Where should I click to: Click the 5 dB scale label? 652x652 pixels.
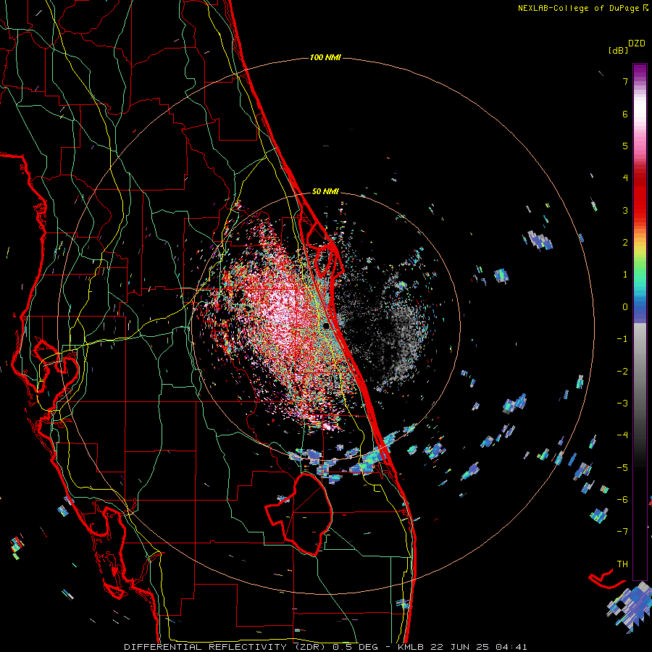tap(625, 146)
